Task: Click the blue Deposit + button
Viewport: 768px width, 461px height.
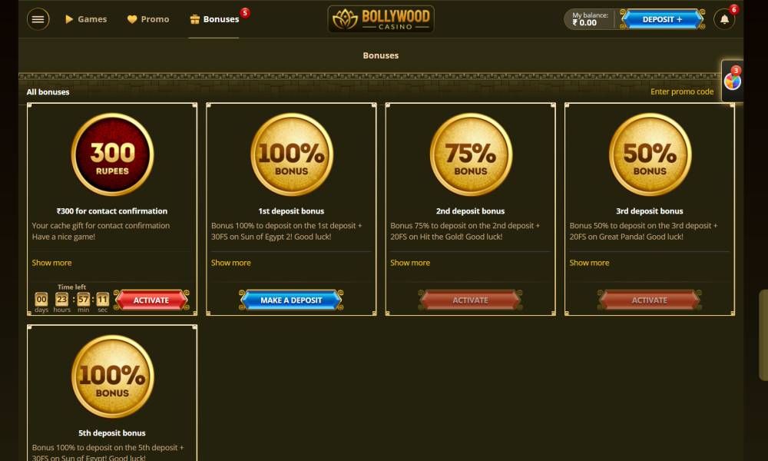Action: tap(662, 20)
